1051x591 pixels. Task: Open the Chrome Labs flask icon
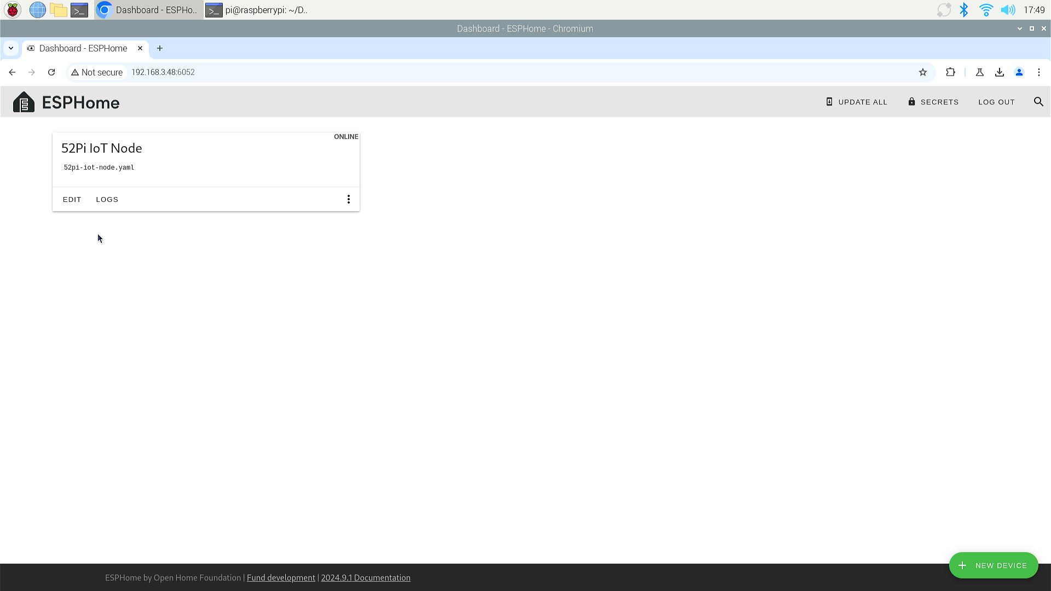point(980,72)
